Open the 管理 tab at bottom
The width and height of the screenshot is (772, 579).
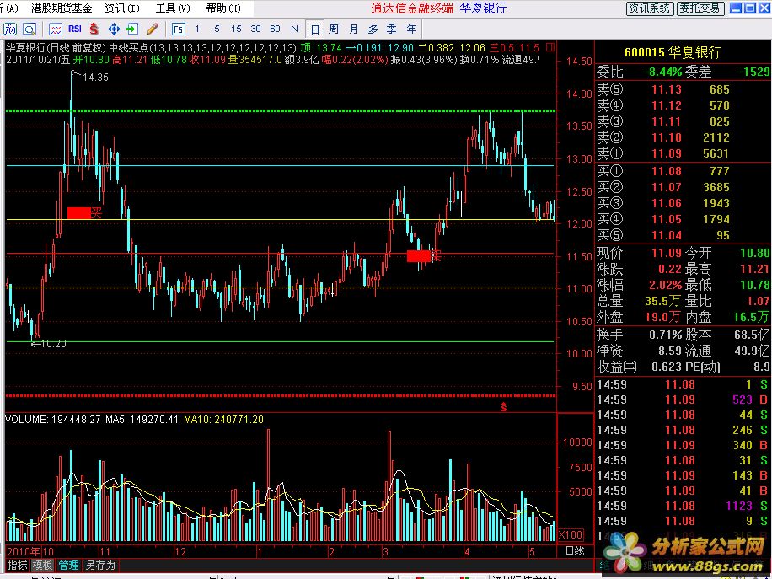68,566
